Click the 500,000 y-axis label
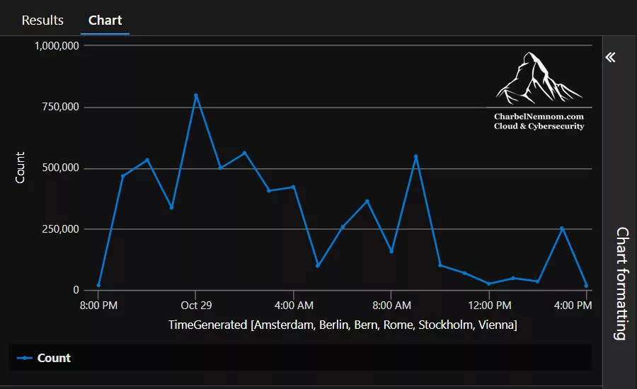Image resolution: width=637 pixels, height=389 pixels. 61,168
